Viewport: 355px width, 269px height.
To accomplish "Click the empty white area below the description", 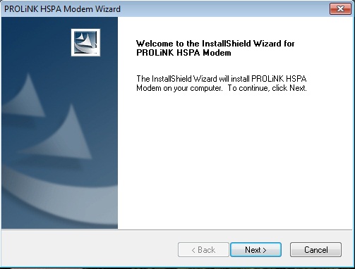I will pos(235,160).
